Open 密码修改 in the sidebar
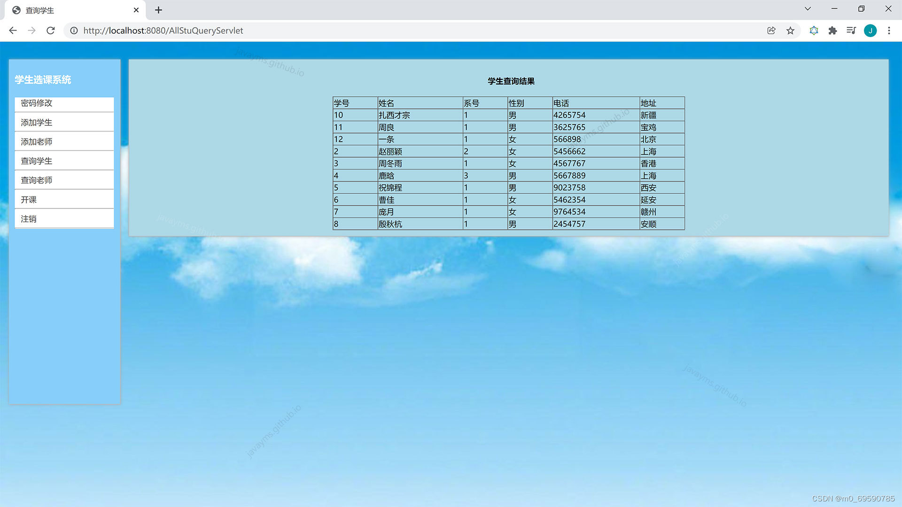The height and width of the screenshot is (507, 902). click(x=37, y=103)
